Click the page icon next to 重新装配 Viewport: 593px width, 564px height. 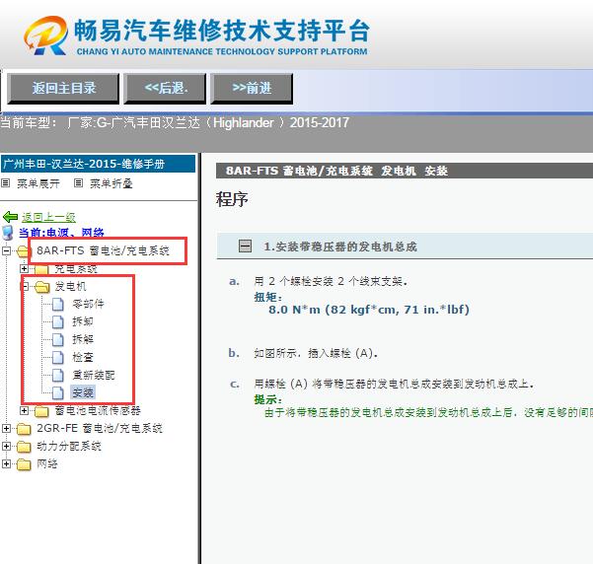click(58, 375)
